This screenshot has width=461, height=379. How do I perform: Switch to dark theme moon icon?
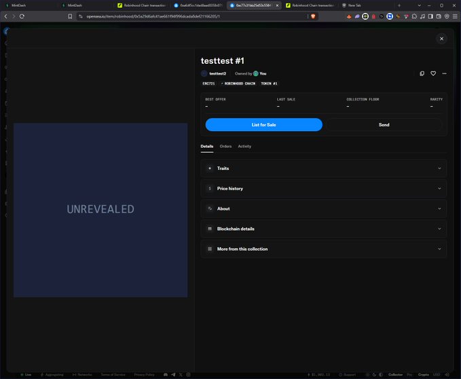click(x=374, y=375)
